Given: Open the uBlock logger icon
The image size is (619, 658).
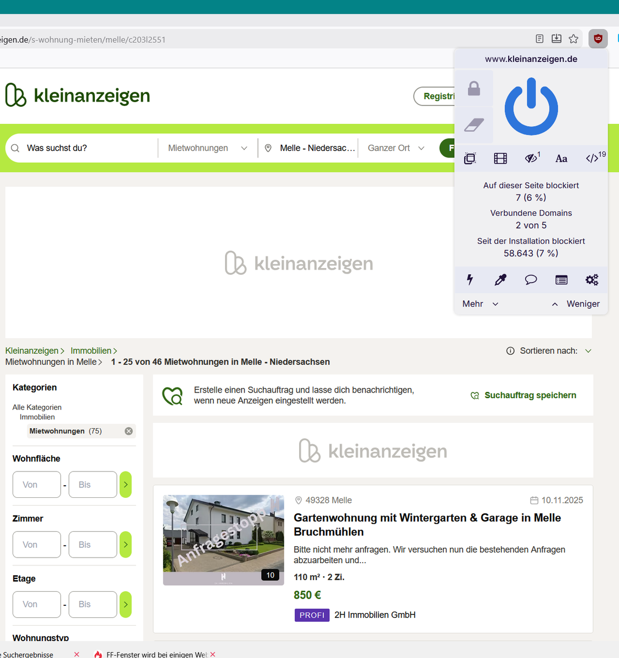Looking at the screenshot, I should click(561, 280).
